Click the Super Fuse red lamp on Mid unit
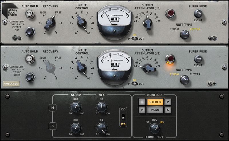Viewport: 229px width, 141px height. (170, 13)
